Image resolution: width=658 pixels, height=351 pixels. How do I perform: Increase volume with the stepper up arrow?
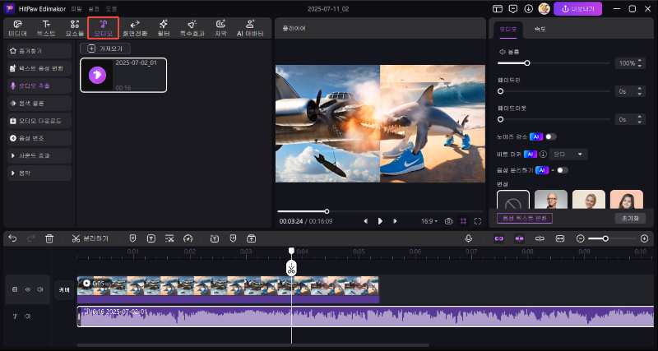[640, 61]
